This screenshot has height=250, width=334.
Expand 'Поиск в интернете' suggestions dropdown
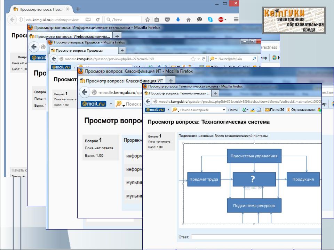[x=224, y=110]
